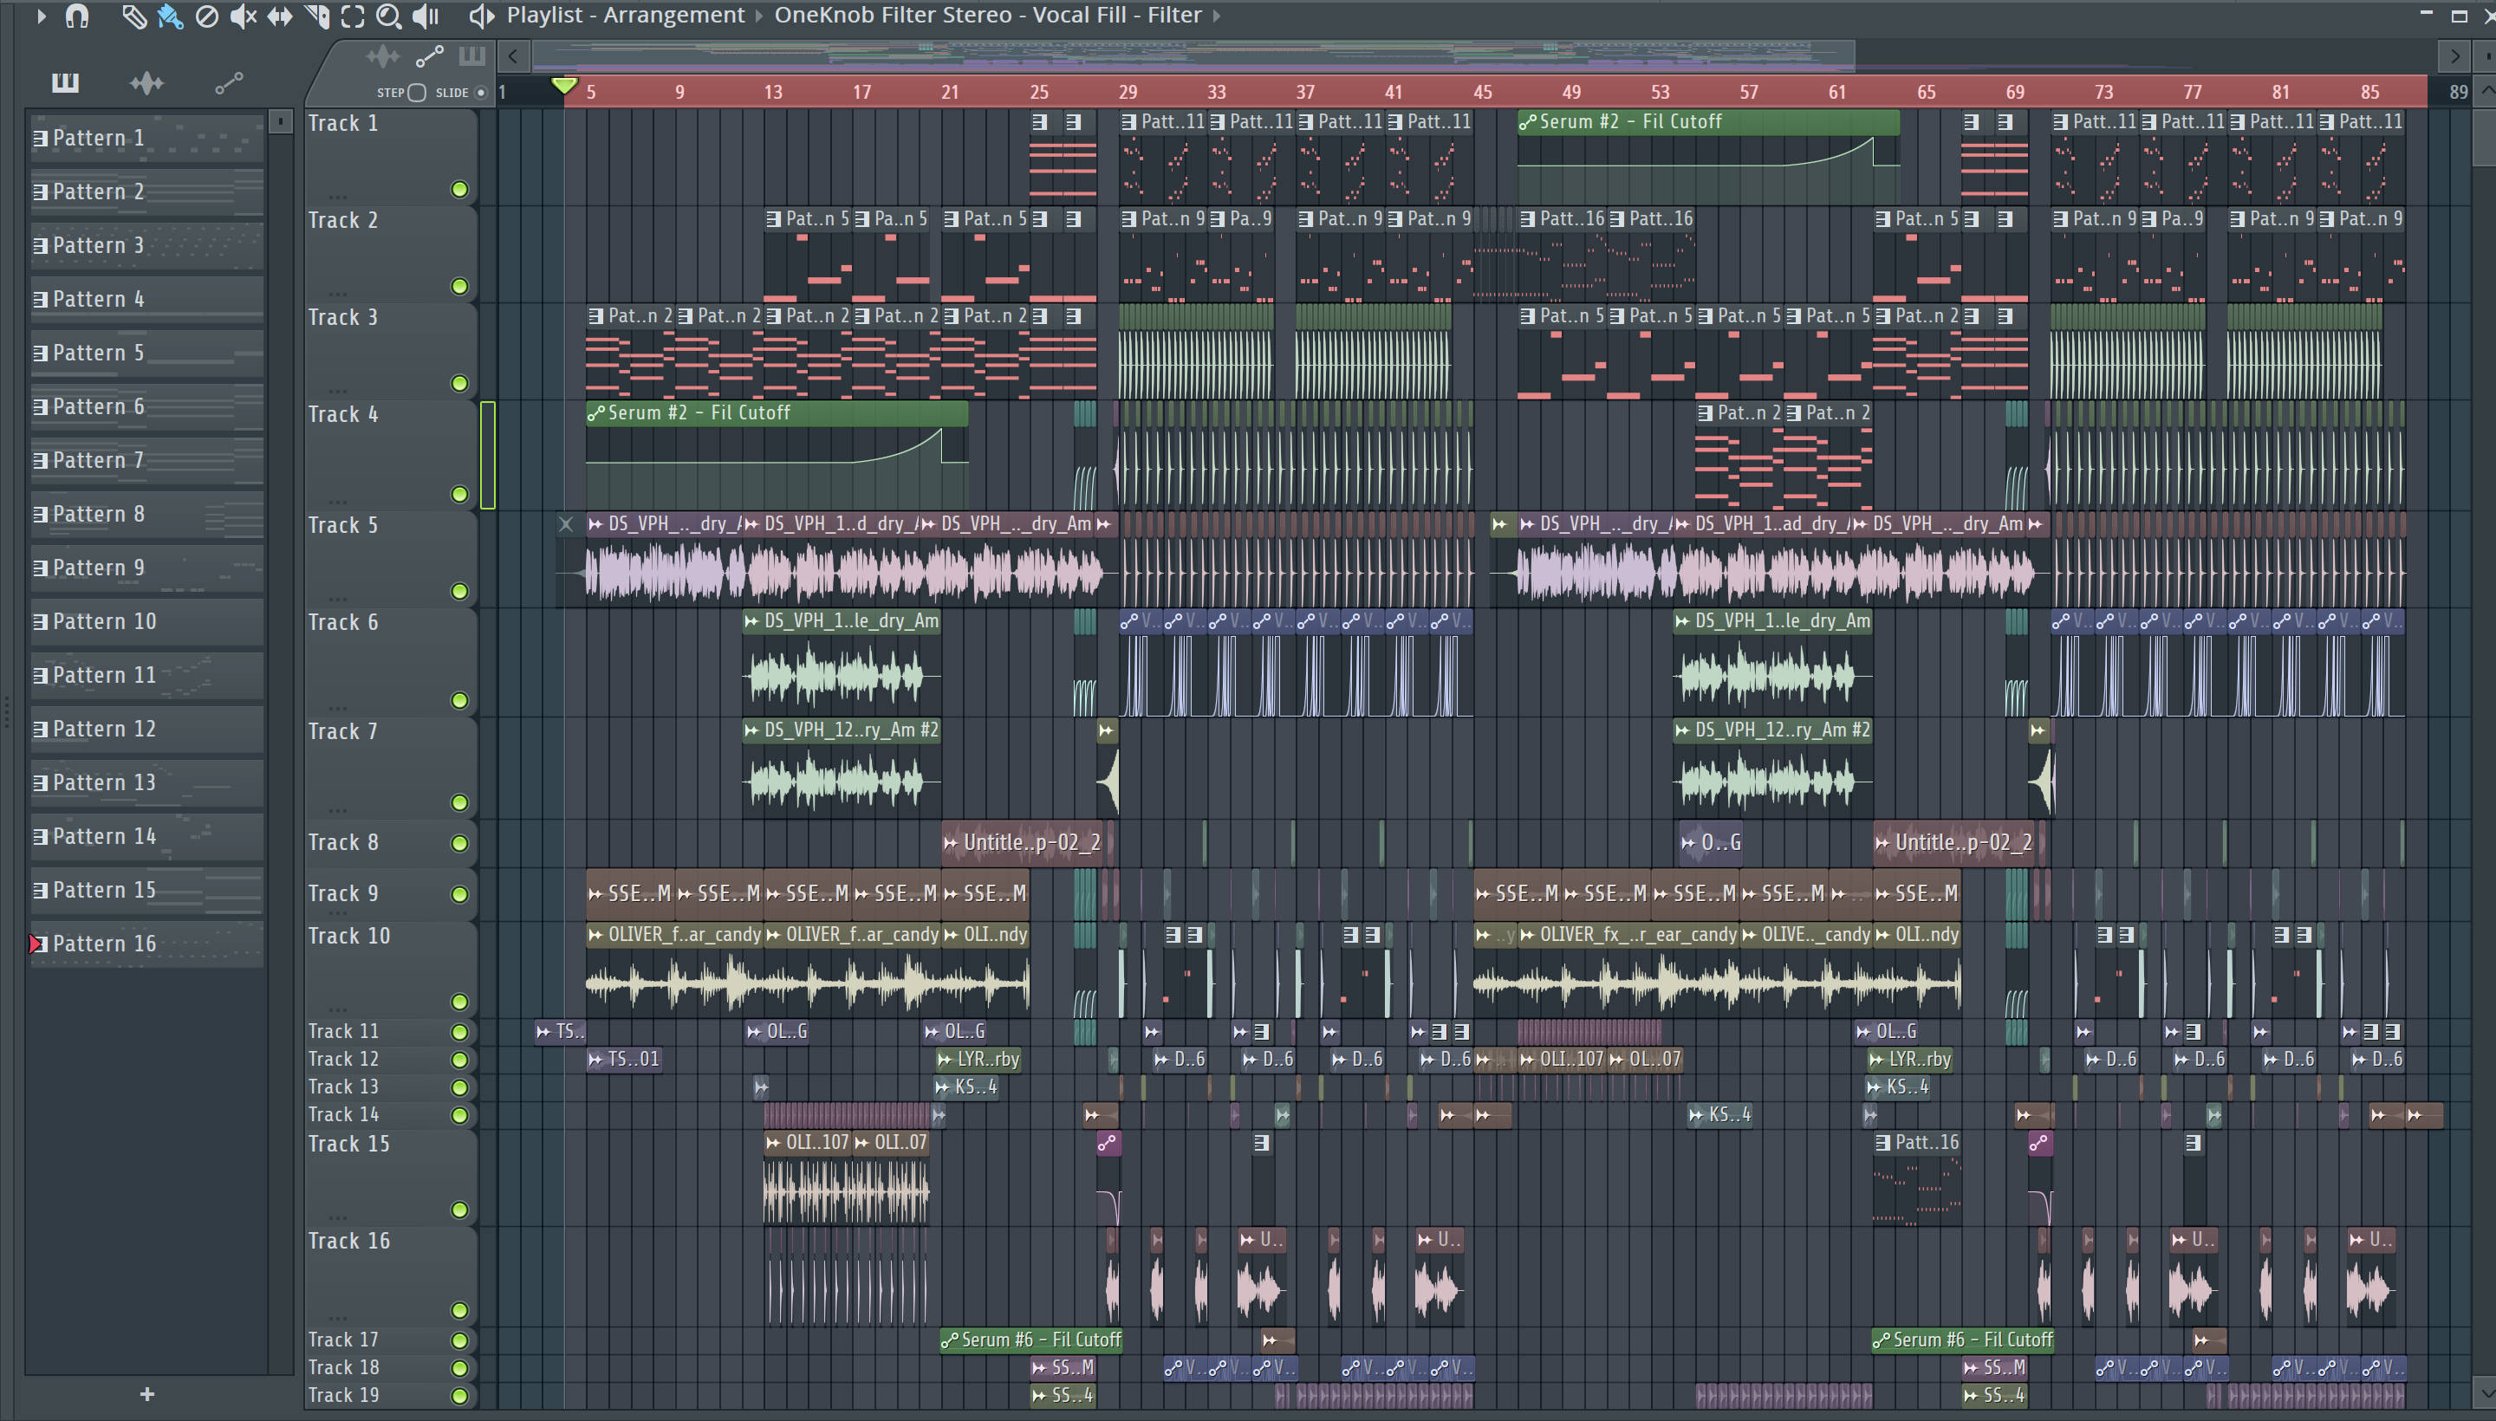Select the Playback speaker tool
The width and height of the screenshot is (2496, 1421).
click(426, 16)
